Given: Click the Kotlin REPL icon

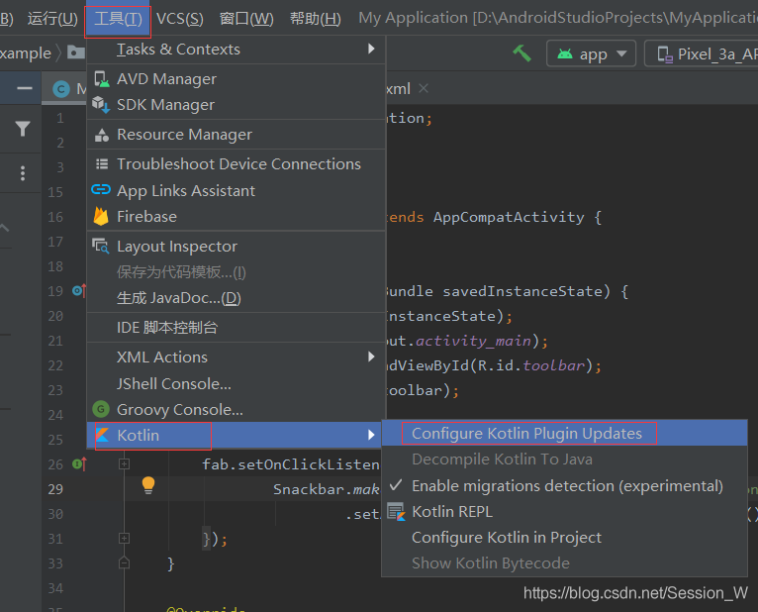Looking at the screenshot, I should pos(397,512).
